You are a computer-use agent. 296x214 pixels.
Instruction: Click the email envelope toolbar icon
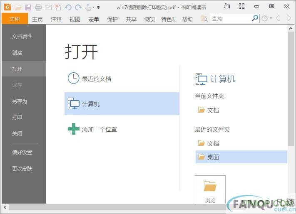coord(48,7)
